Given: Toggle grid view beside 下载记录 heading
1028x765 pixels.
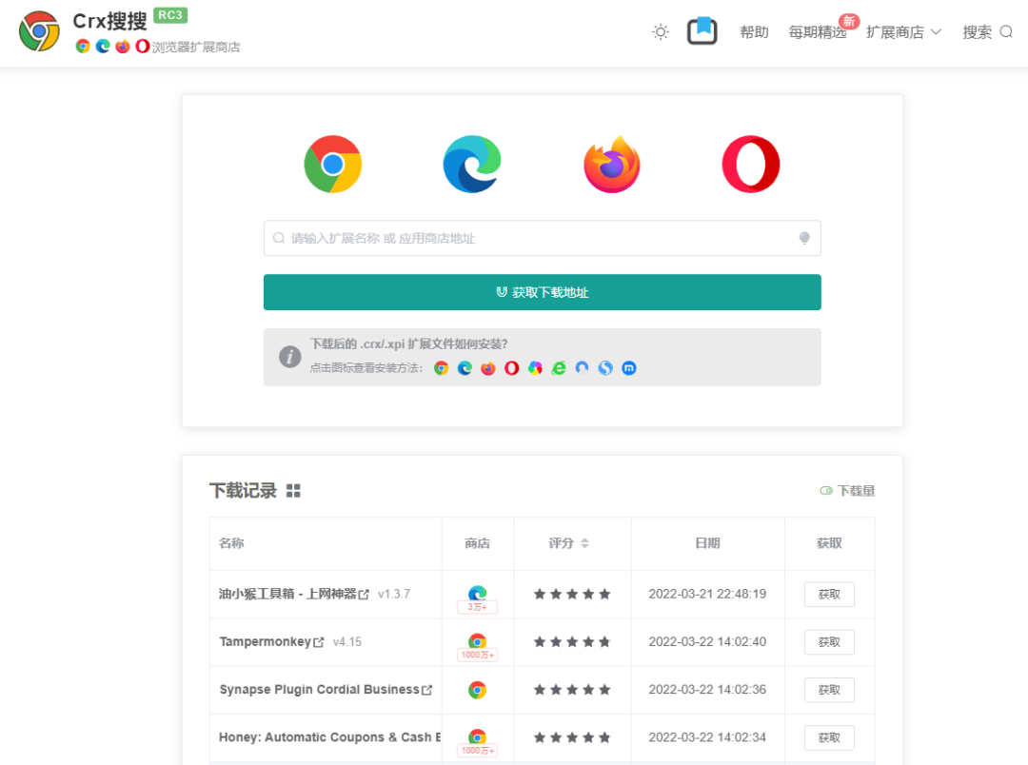Looking at the screenshot, I should pyautogui.click(x=293, y=490).
